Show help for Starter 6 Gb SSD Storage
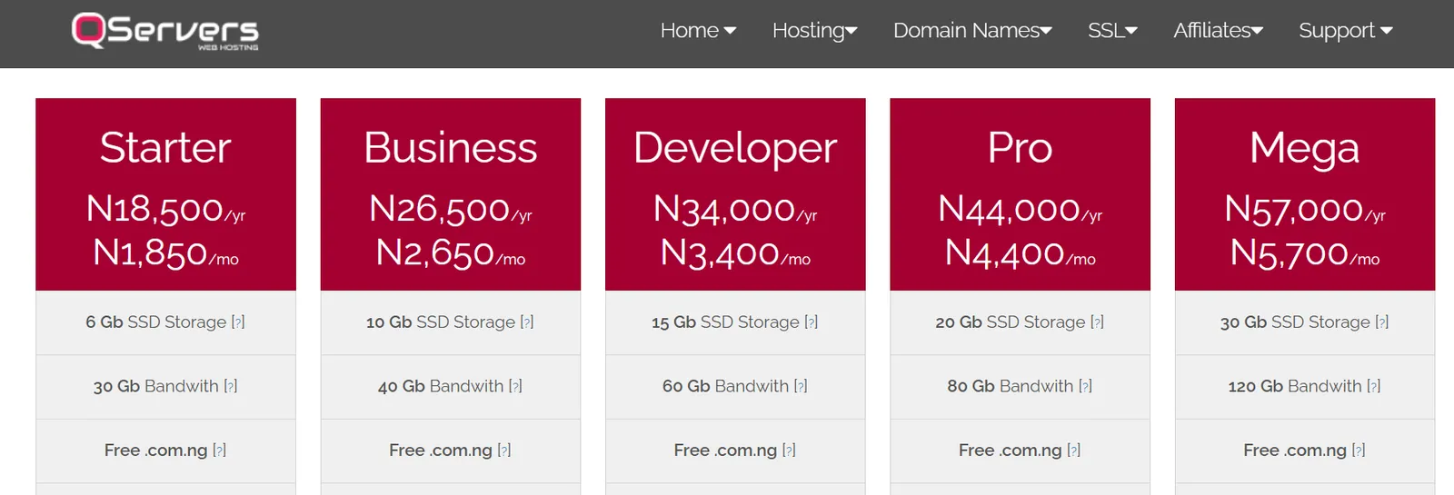Viewport: 1454px width, 495px height. pyautogui.click(x=238, y=322)
